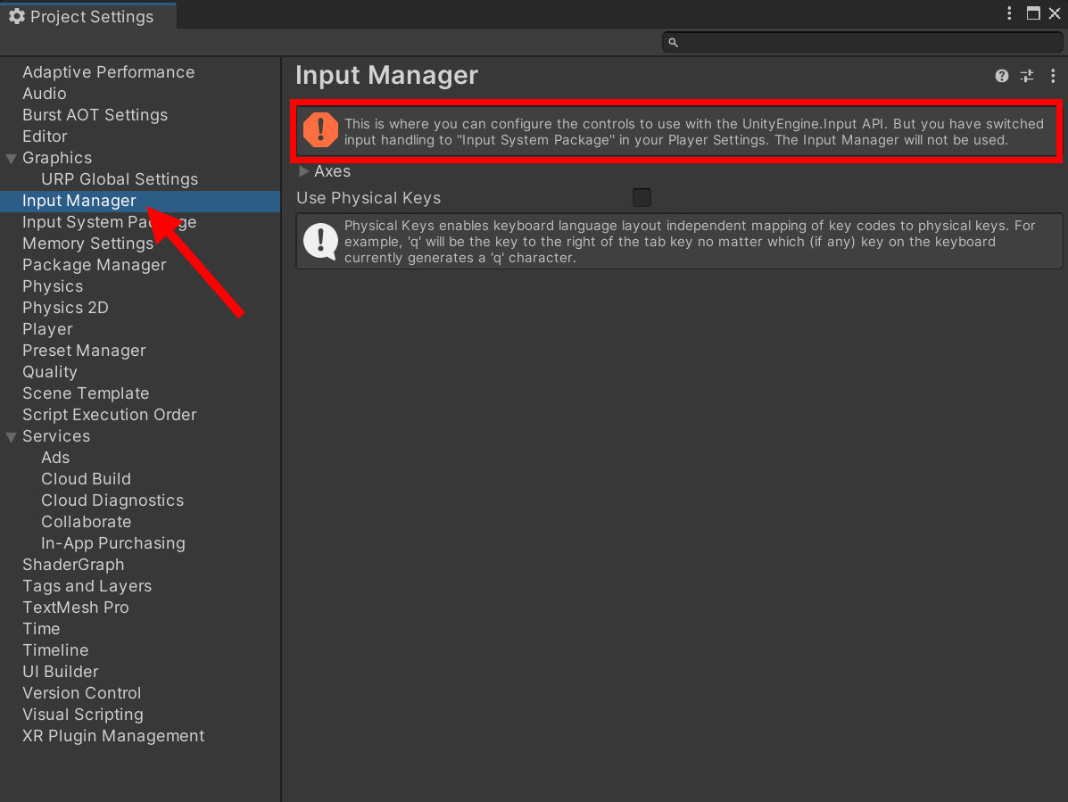Open In-App Purchasing settings
The width and height of the screenshot is (1068, 802).
click(x=113, y=543)
